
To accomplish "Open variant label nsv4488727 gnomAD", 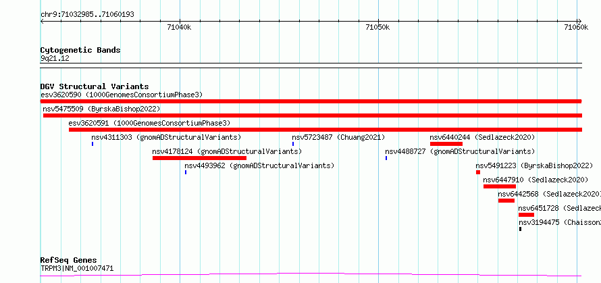I will [x=460, y=151].
